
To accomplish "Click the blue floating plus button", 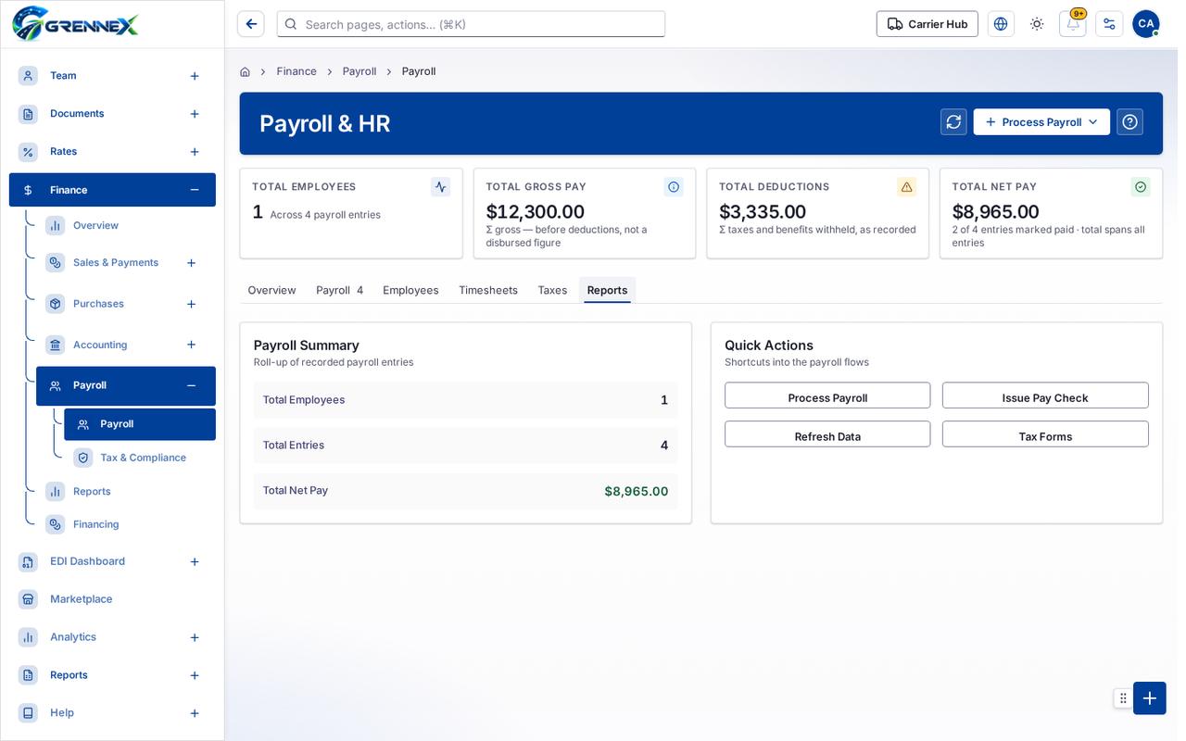I will pyautogui.click(x=1150, y=698).
